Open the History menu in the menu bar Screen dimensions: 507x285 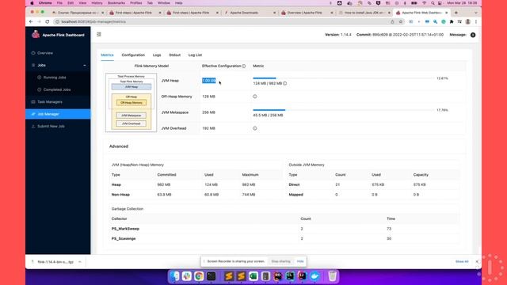(x=97, y=3)
